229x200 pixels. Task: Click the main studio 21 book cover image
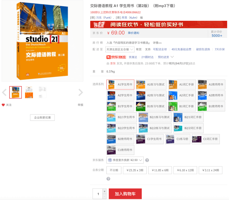(42, 41)
